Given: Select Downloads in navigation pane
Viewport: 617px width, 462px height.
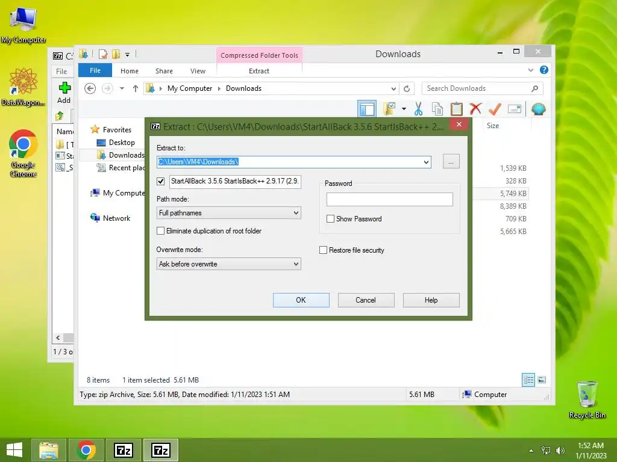Looking at the screenshot, I should tap(121, 155).
